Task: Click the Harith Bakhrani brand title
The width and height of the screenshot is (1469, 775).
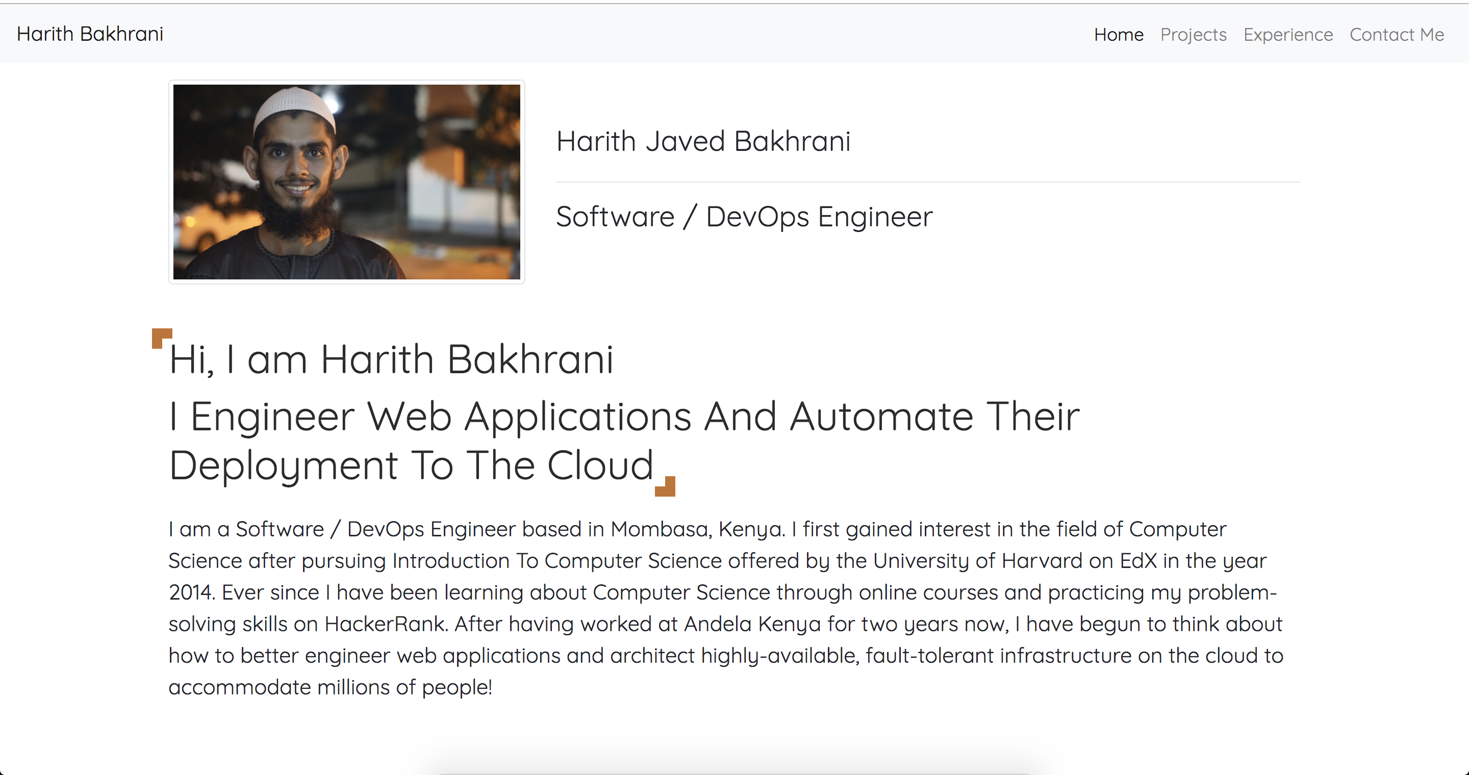Action: [x=90, y=34]
